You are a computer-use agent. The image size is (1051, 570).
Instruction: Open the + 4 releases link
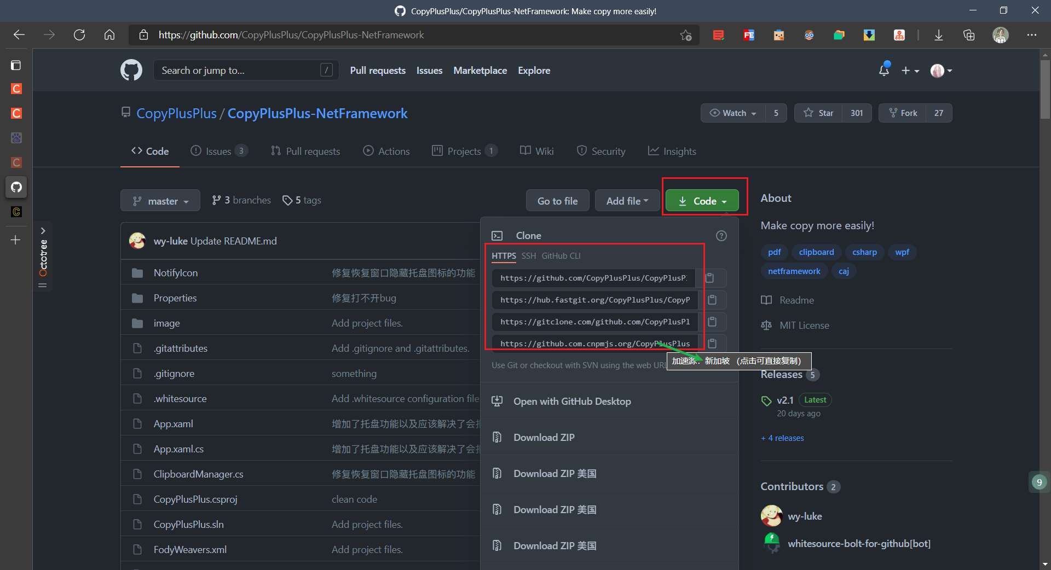782,438
